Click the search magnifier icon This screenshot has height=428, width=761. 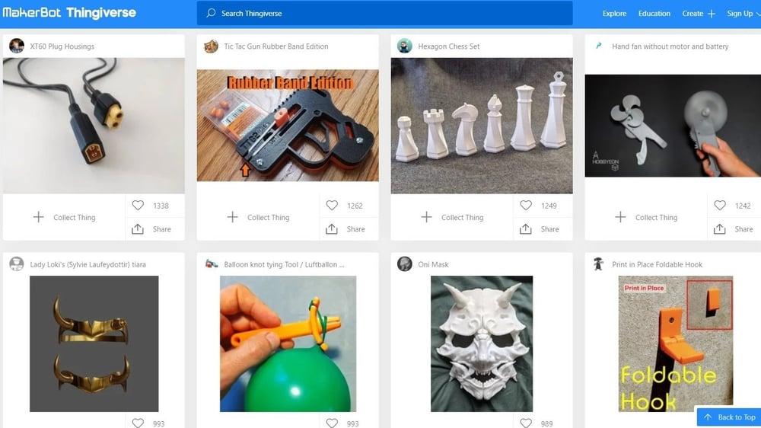point(211,13)
